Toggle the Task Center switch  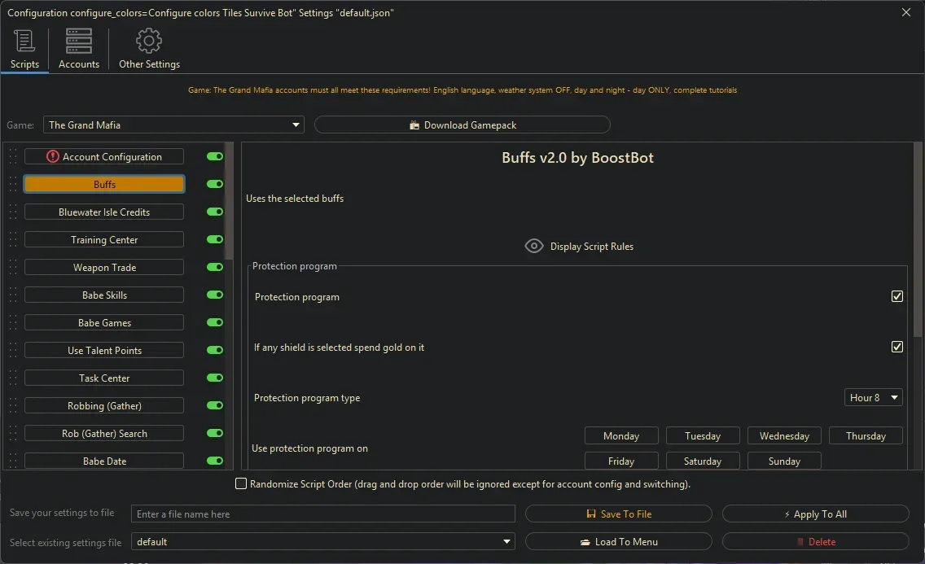click(x=215, y=378)
